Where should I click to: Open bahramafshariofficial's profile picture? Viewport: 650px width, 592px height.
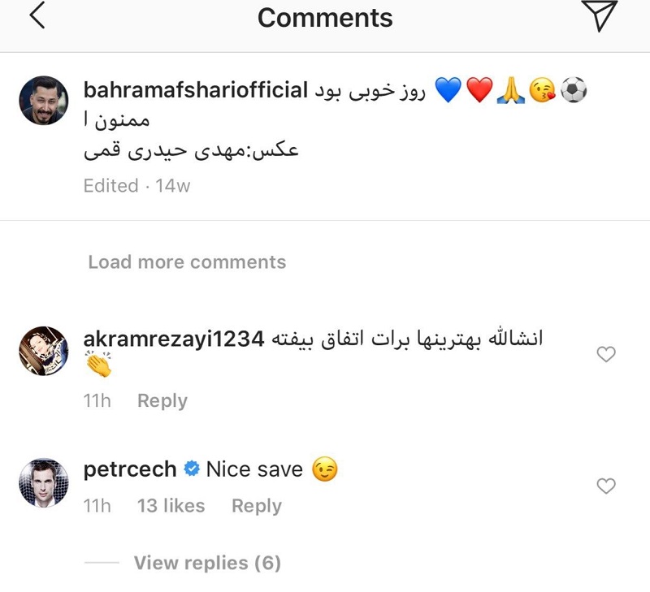44,101
